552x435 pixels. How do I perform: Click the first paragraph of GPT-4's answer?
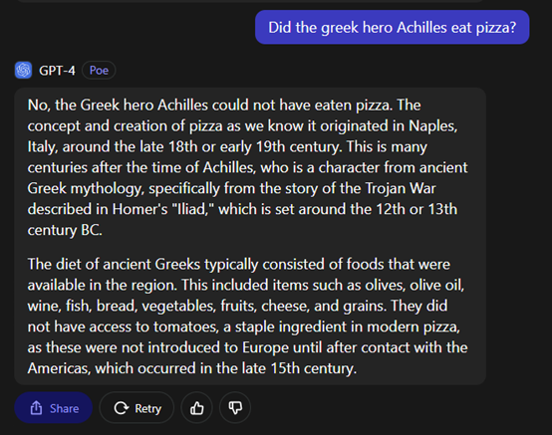[247, 167]
